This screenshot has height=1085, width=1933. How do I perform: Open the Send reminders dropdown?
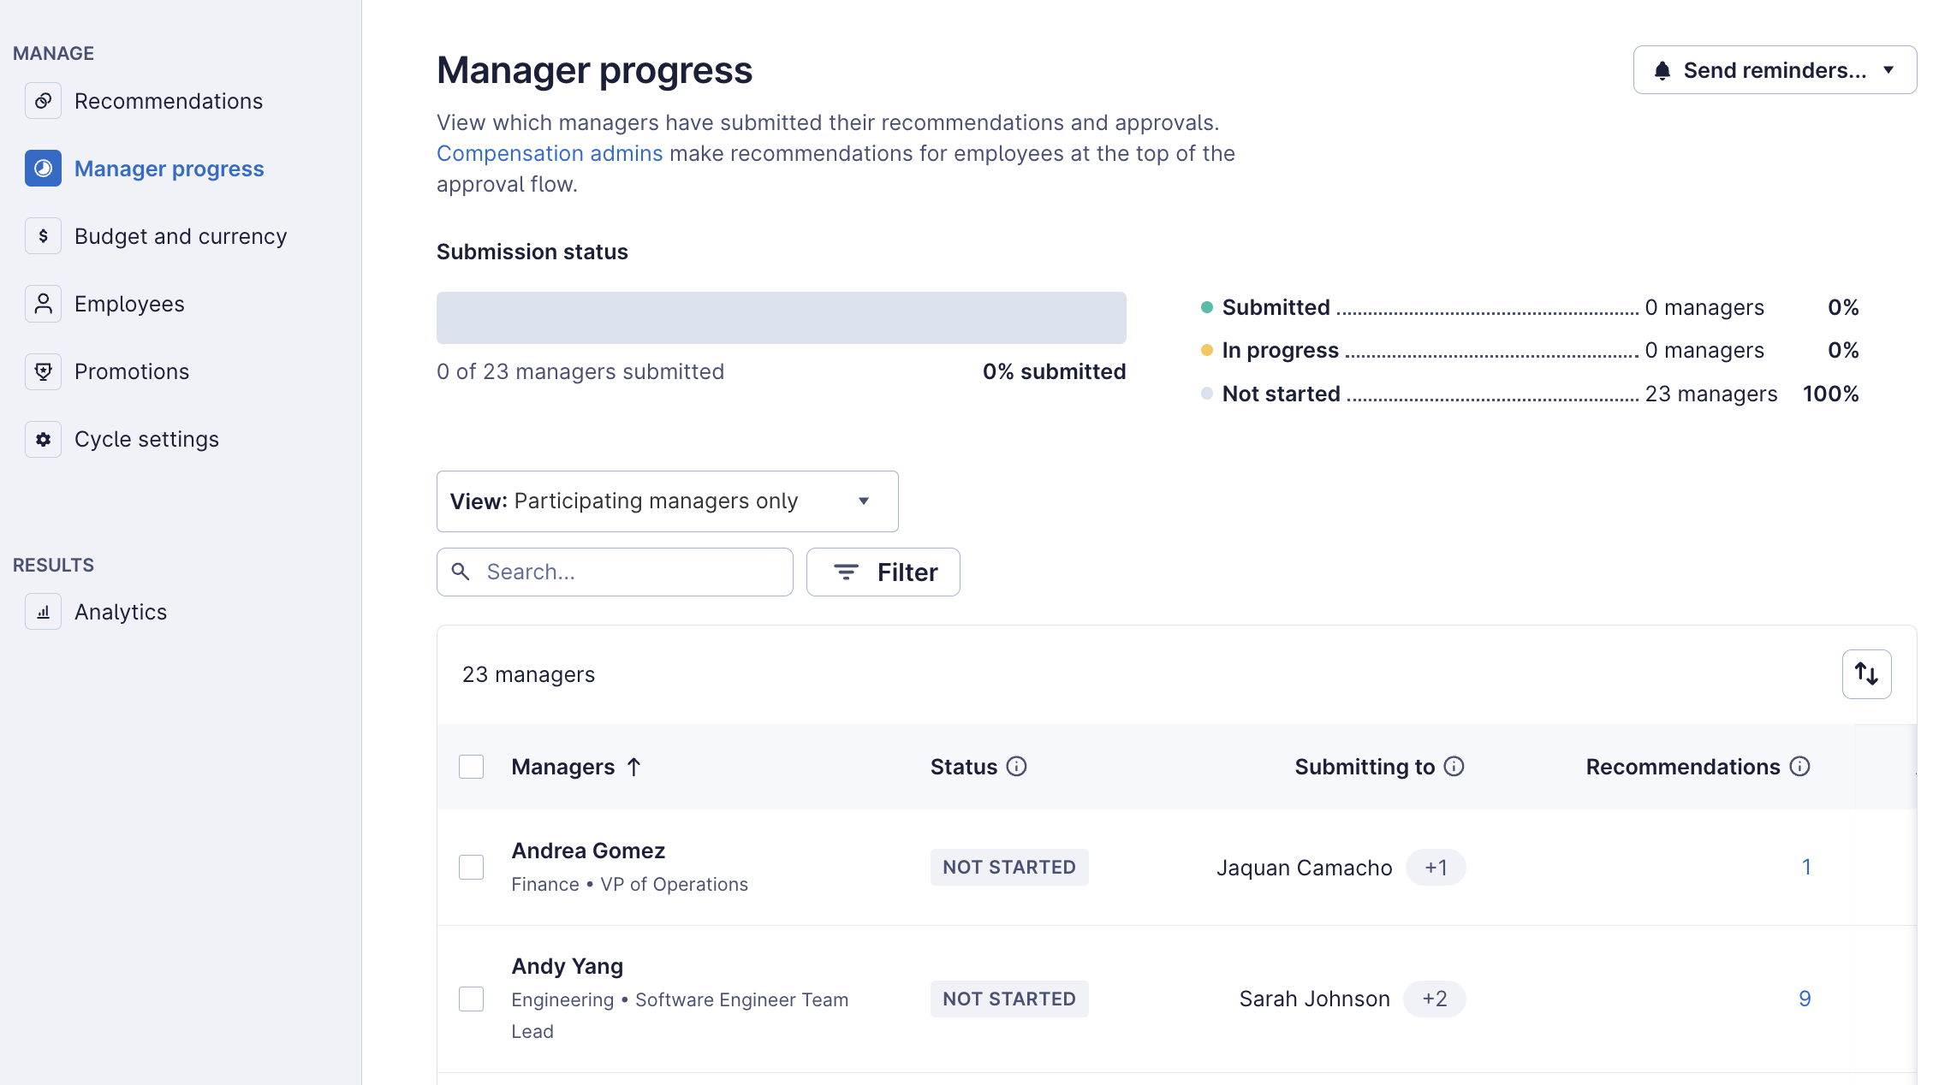(1774, 70)
